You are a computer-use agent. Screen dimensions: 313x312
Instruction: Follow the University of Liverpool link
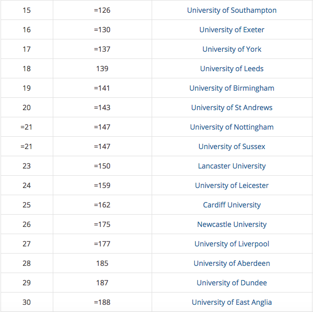pos(232,244)
